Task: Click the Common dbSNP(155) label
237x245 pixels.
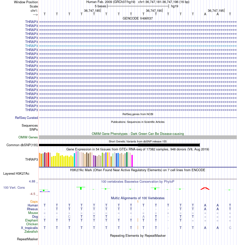Action: [x=22, y=145]
